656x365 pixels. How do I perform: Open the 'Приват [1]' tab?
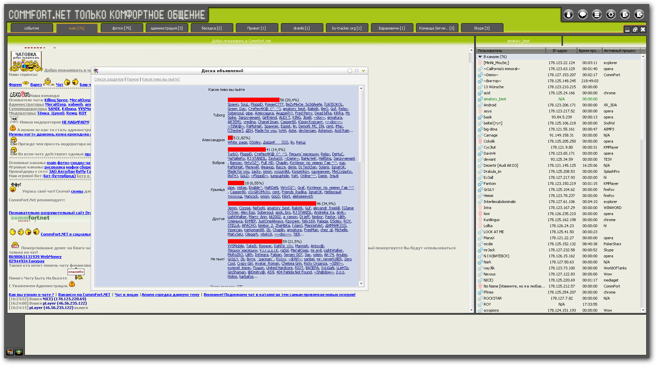[x=257, y=28]
